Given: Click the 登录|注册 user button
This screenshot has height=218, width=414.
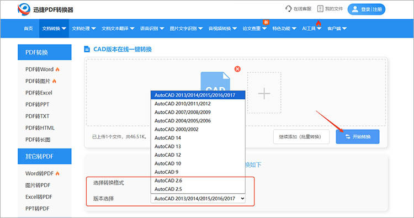Looking at the screenshot, I should pos(367,9).
